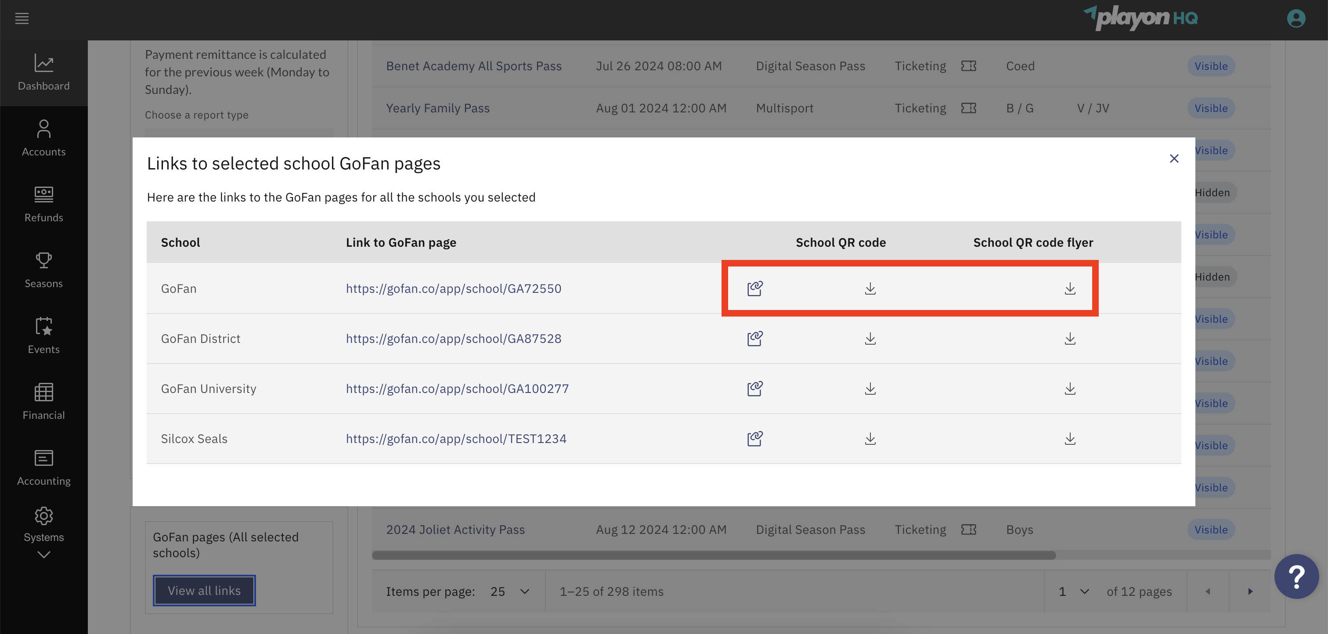1328x634 pixels.
Task: Open the user profile avatar
Action: click(x=1296, y=18)
